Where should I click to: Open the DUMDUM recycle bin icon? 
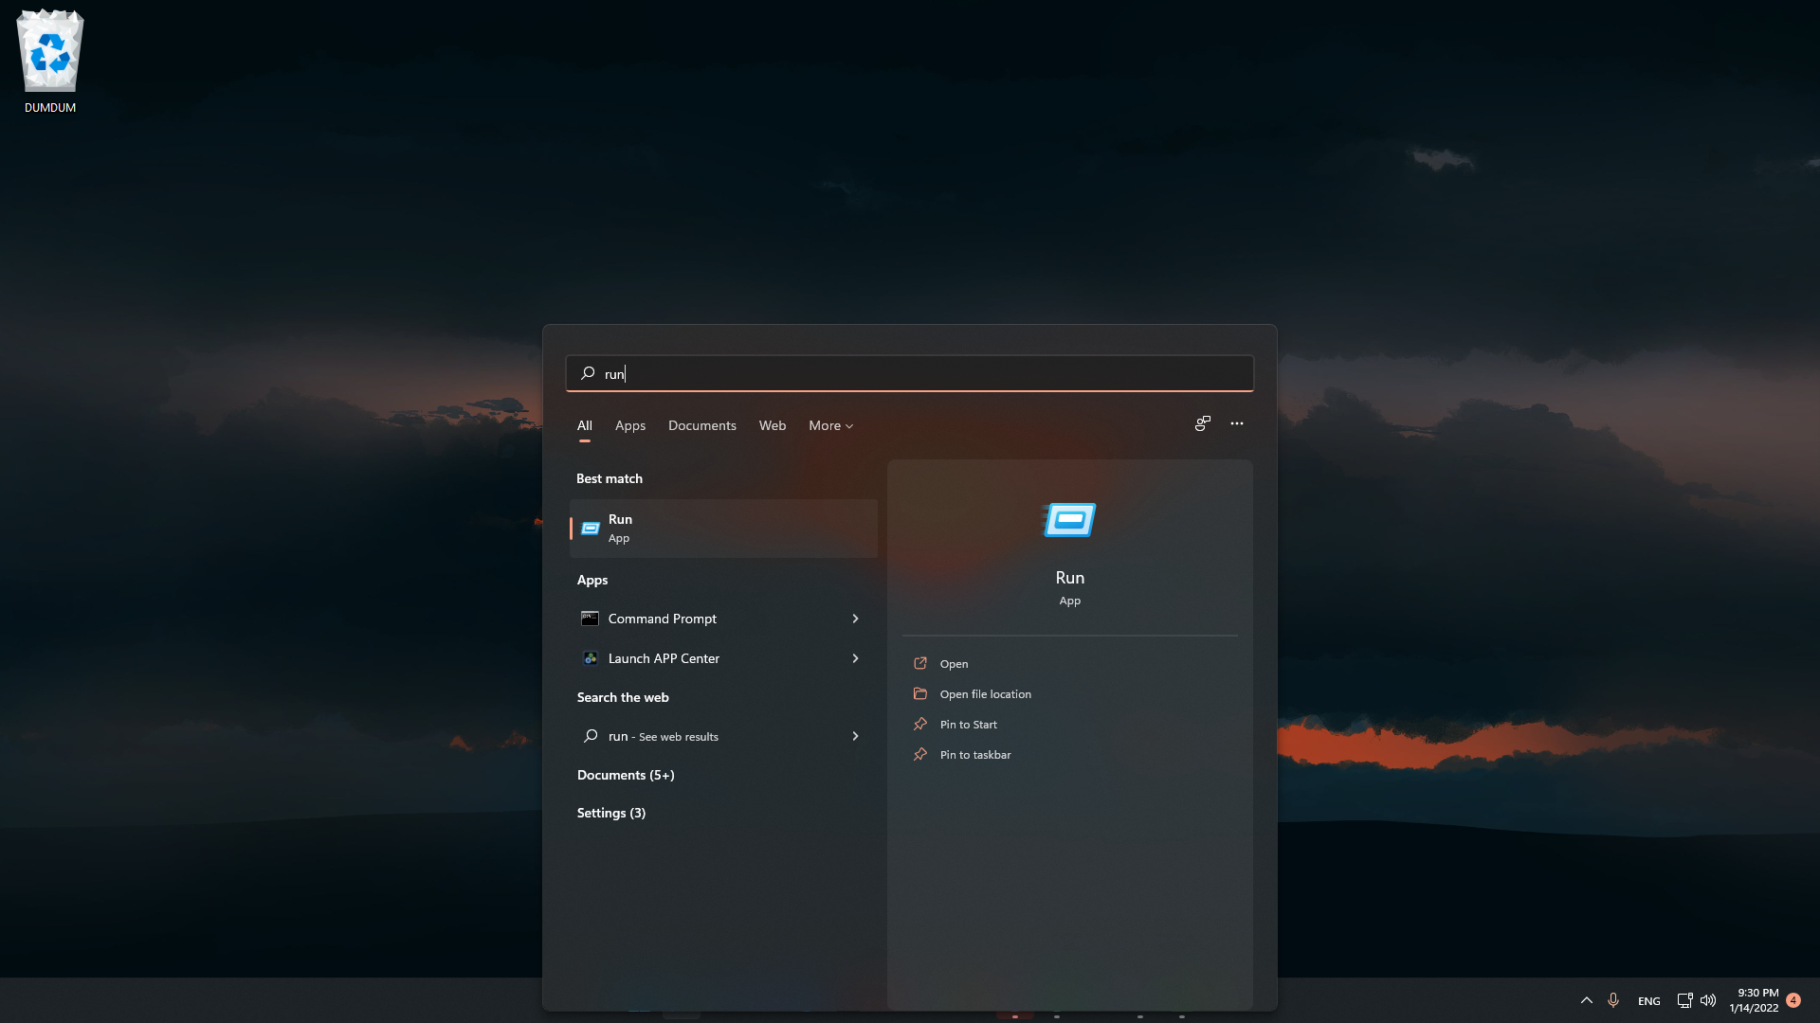pyautogui.click(x=50, y=62)
